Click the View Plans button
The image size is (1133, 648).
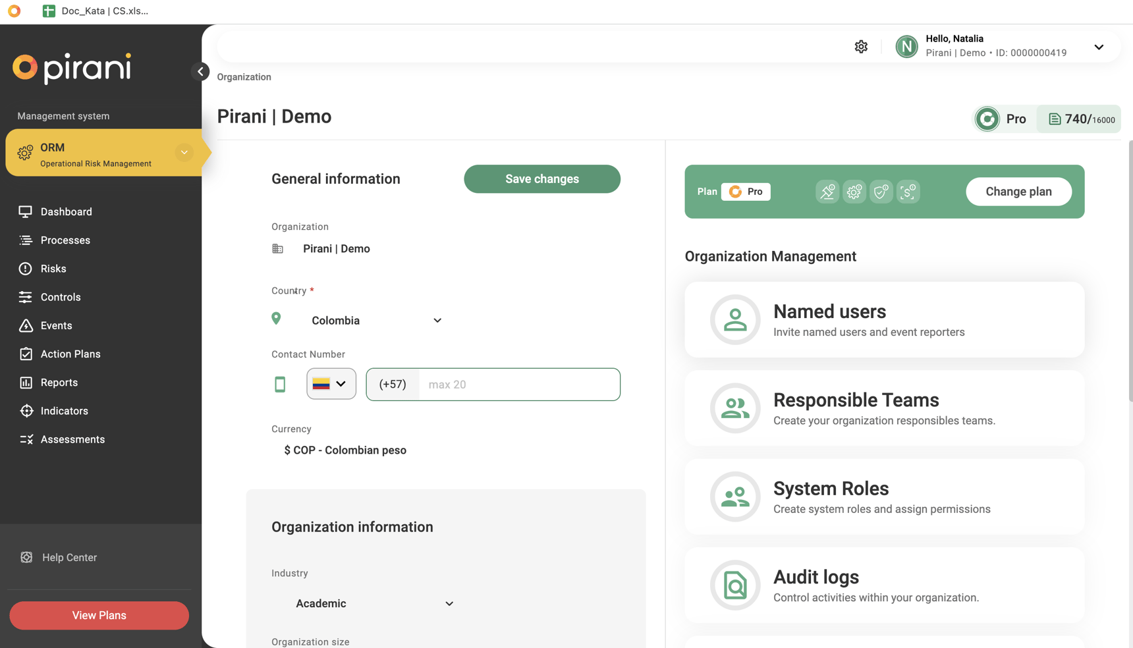[x=99, y=615]
